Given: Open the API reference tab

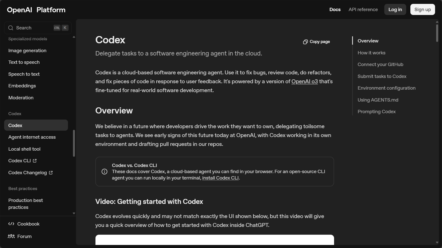Looking at the screenshot, I should [x=363, y=9].
